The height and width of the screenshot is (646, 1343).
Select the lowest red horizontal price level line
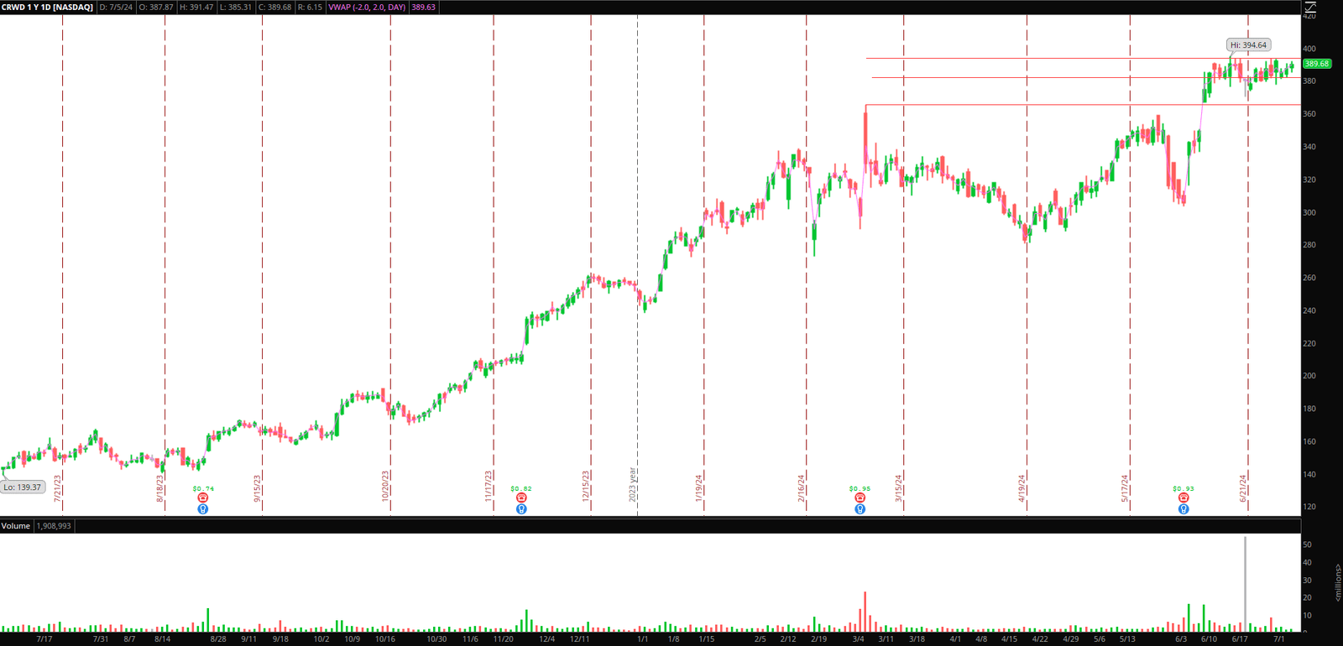(1083, 105)
